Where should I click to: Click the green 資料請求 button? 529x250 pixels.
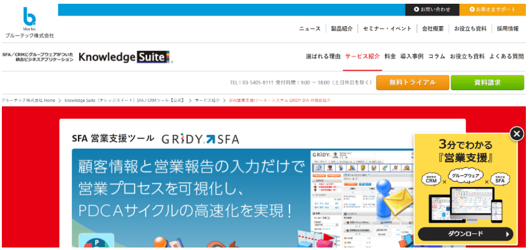(488, 83)
